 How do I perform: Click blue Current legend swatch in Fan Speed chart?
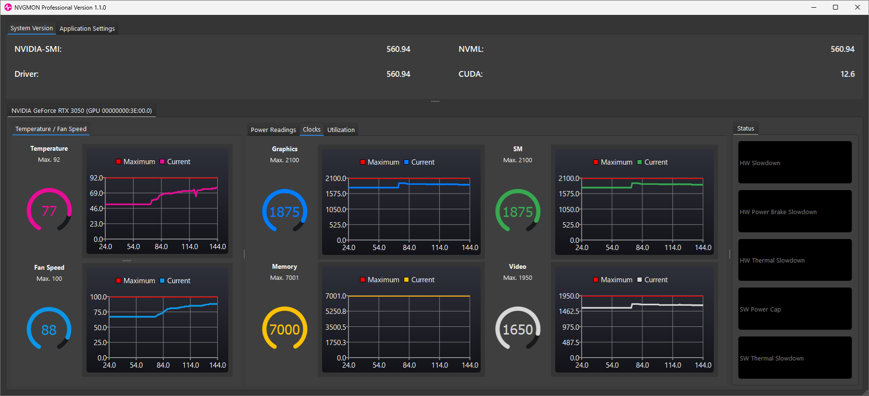[x=162, y=281]
